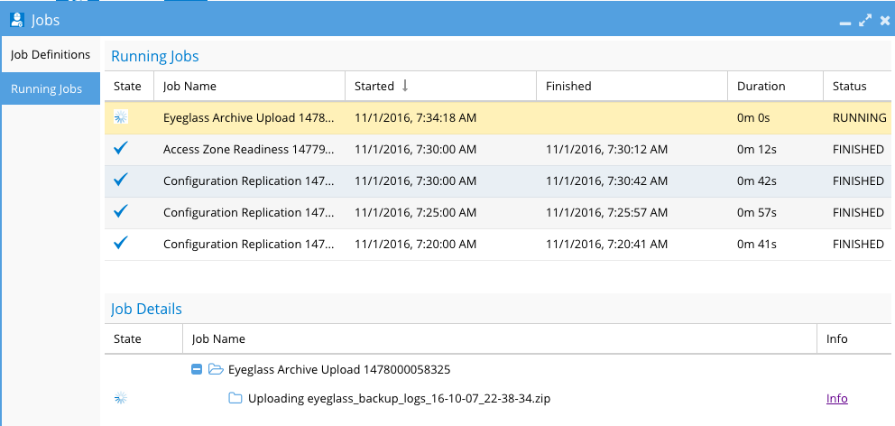The image size is (895, 426).
Task: Click the Jobs window icon in title bar
Action: coord(17,21)
